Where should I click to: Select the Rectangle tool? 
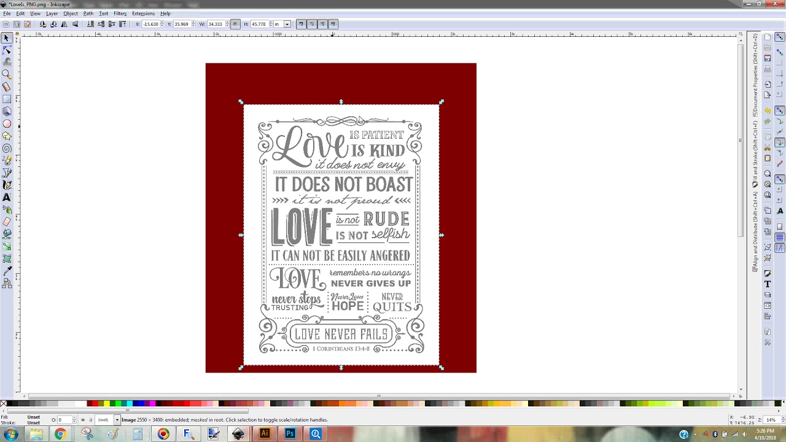(7, 99)
